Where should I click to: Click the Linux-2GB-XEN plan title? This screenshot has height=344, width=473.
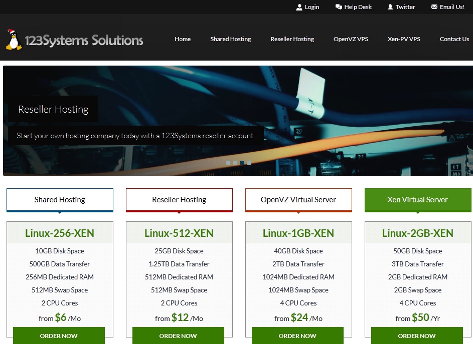[x=418, y=233]
